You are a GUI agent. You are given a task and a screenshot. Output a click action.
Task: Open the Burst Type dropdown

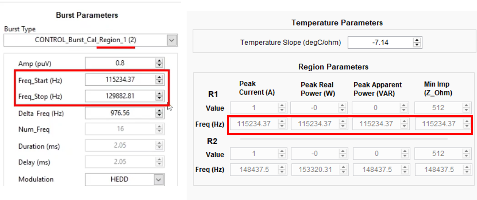172,40
